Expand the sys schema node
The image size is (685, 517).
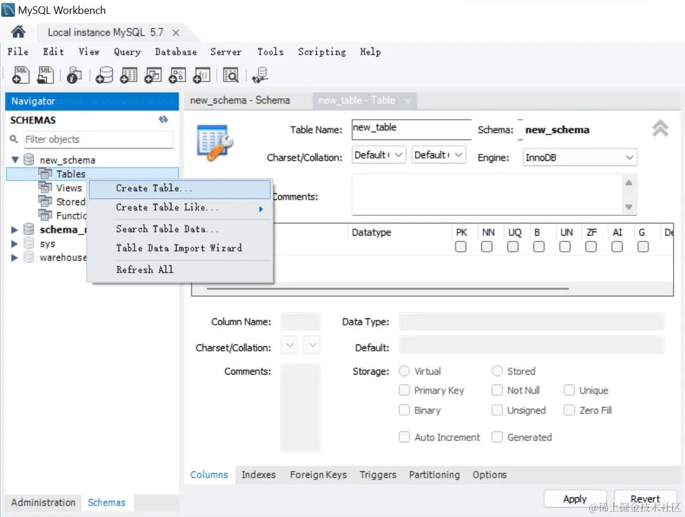coord(14,244)
